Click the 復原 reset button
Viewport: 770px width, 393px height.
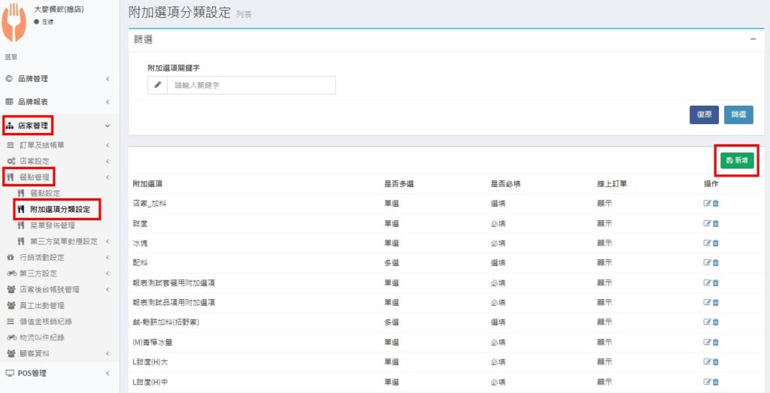(704, 115)
